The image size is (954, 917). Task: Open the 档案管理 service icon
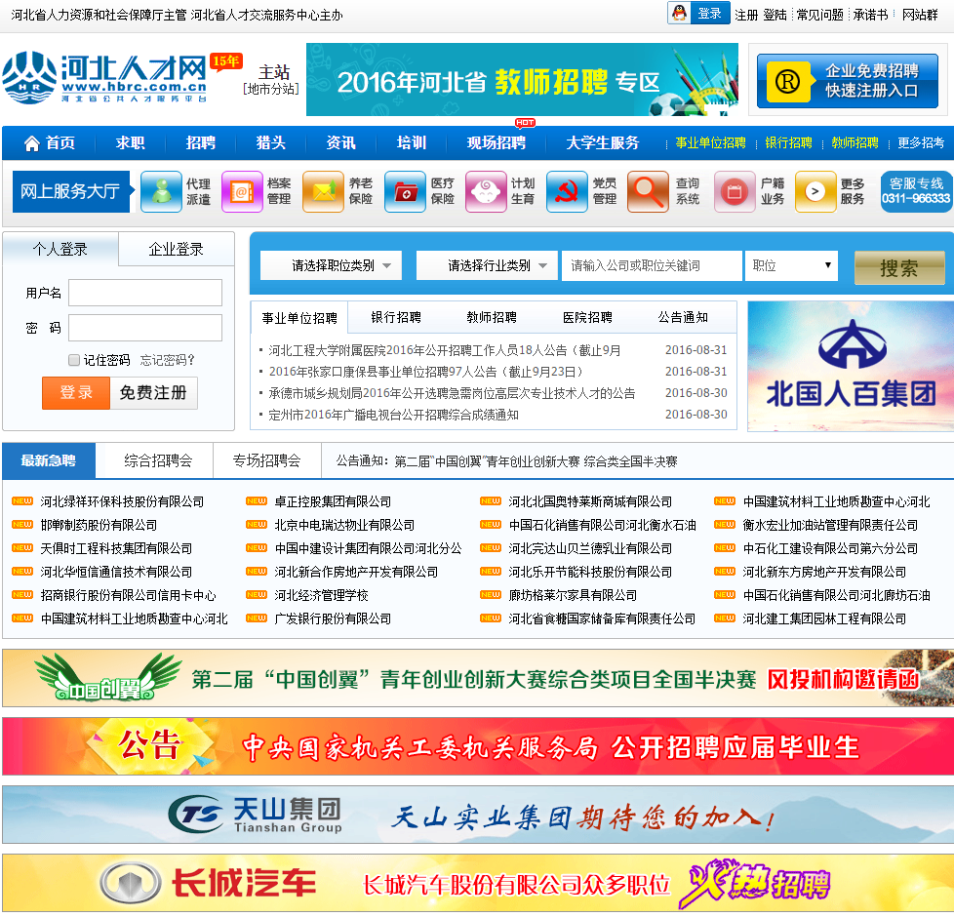pyautogui.click(x=242, y=191)
